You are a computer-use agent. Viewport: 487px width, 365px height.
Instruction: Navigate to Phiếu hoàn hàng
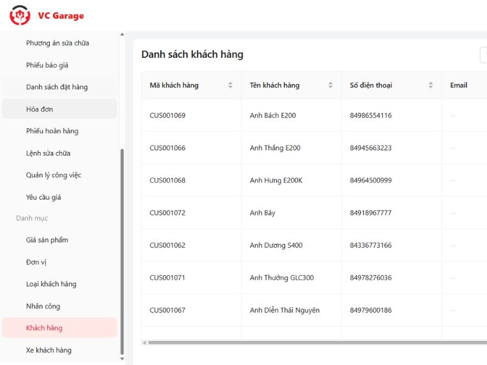[x=52, y=131]
